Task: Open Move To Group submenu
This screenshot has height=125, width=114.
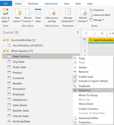Action: pyautogui.click(x=93, y=95)
